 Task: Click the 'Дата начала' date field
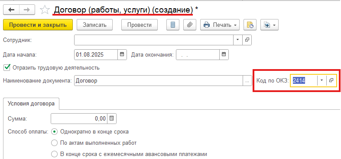coord(96,54)
